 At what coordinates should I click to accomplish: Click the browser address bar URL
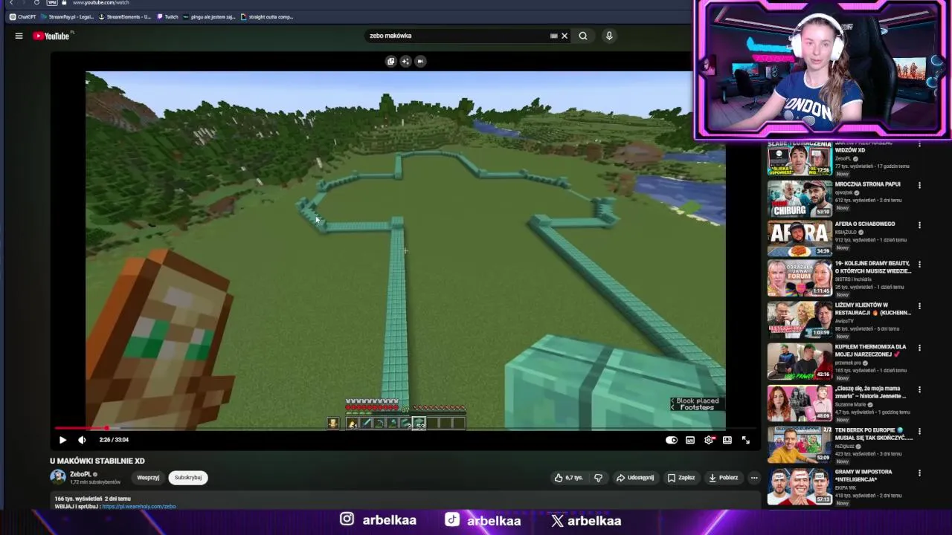coord(101,3)
